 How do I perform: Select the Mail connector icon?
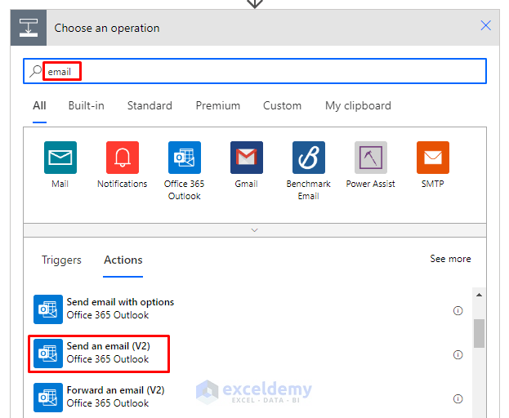[60, 158]
